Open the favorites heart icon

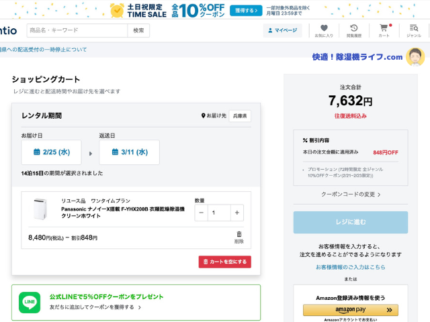pyautogui.click(x=323, y=30)
